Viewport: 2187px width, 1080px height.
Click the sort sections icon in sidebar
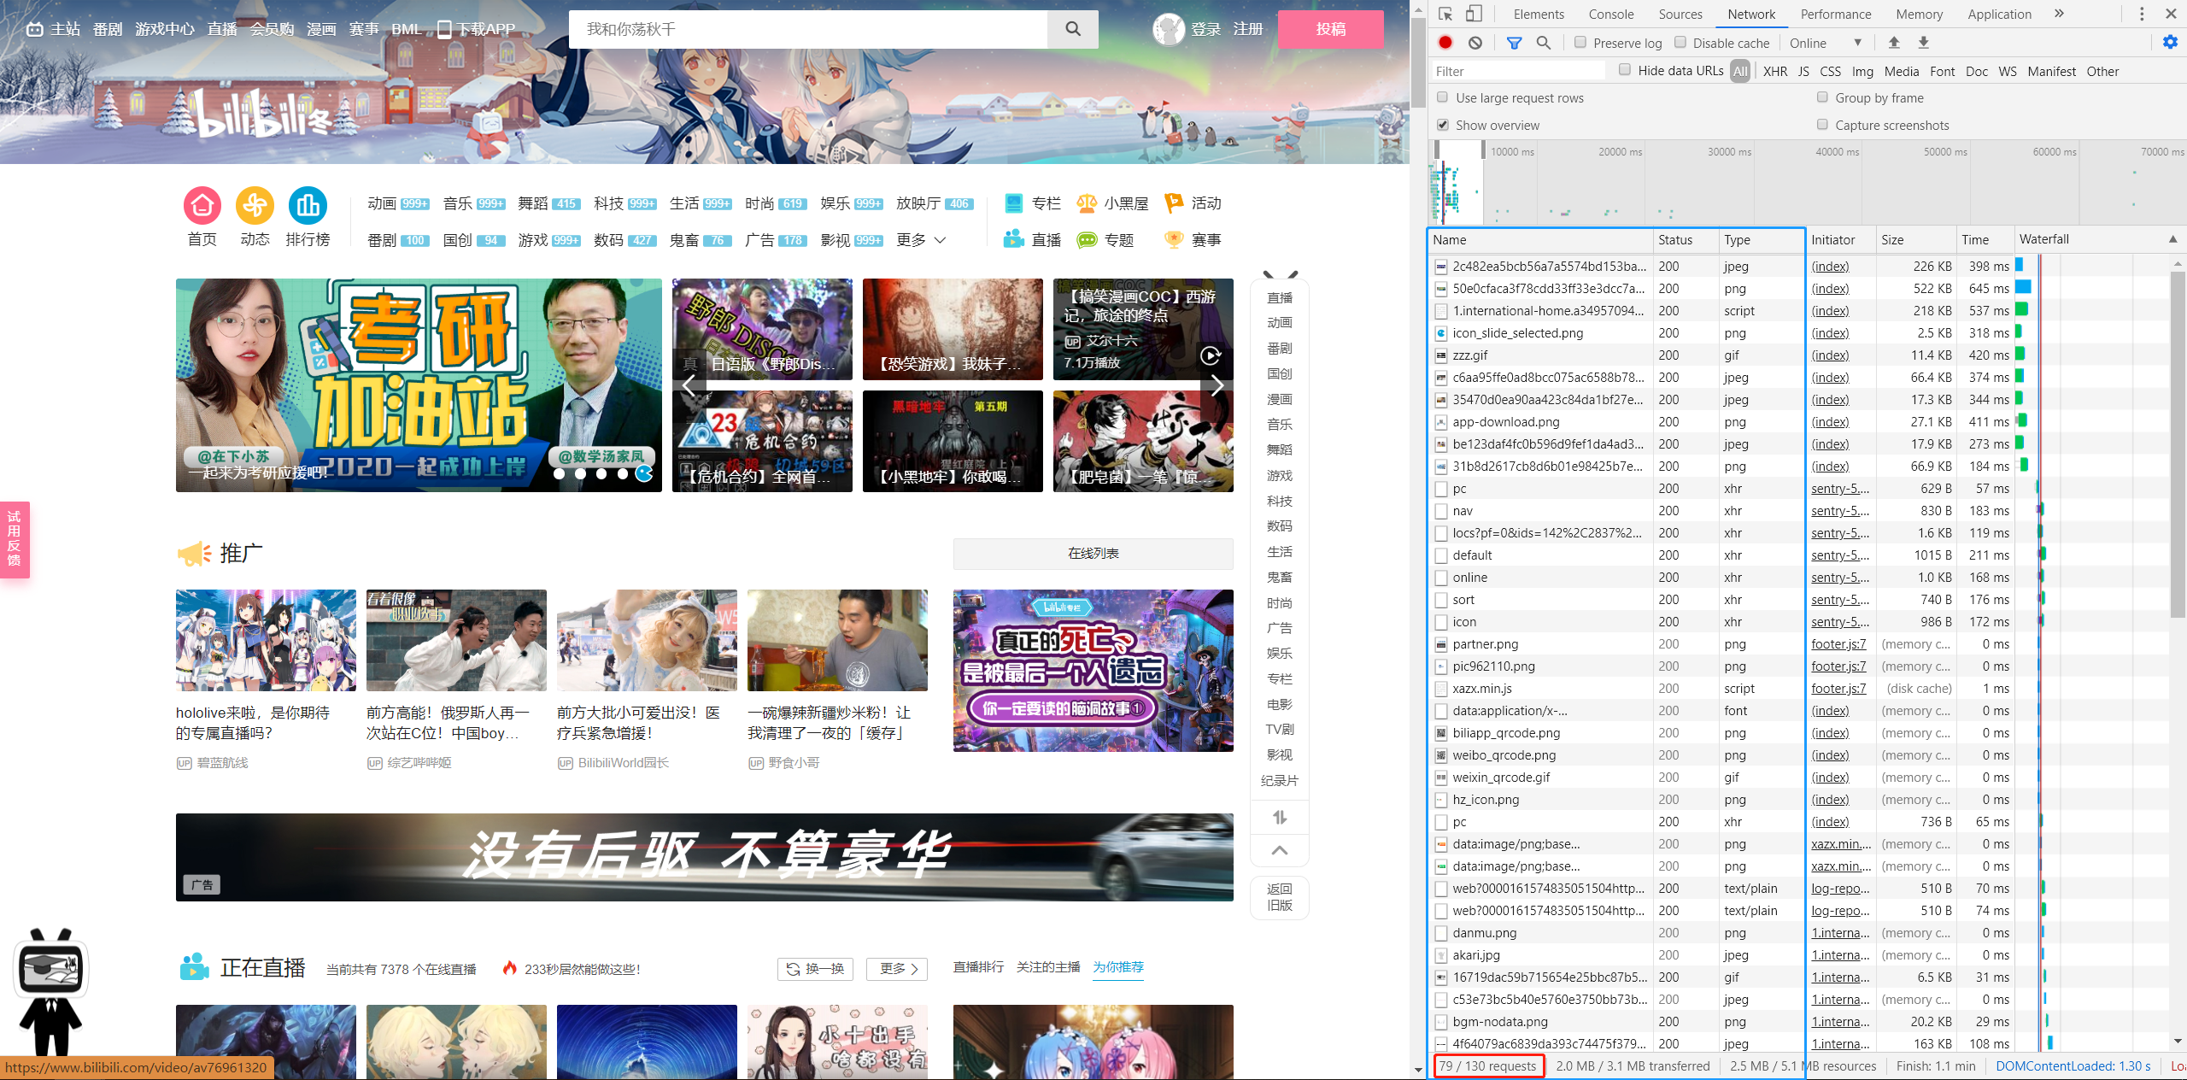point(1280,818)
